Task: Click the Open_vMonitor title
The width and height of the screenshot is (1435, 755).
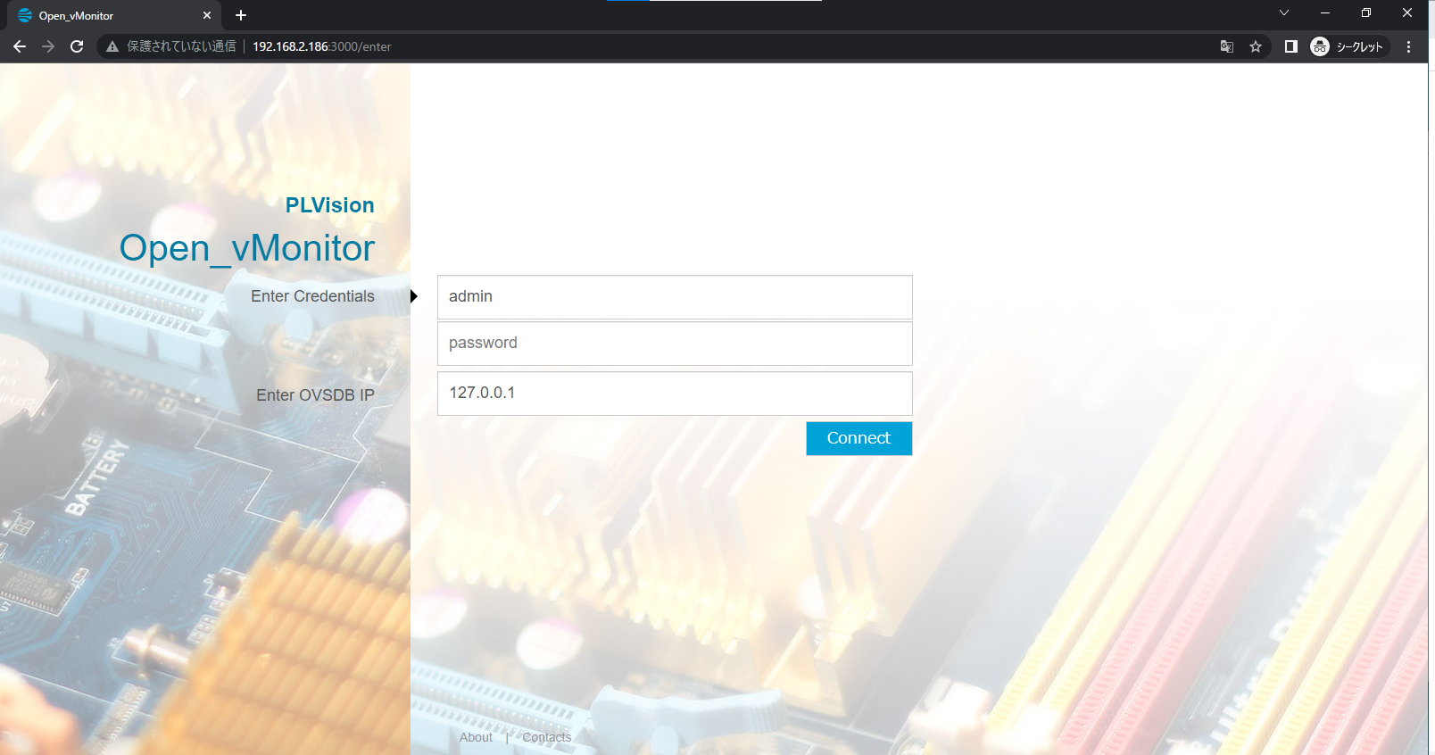Action: (x=247, y=248)
